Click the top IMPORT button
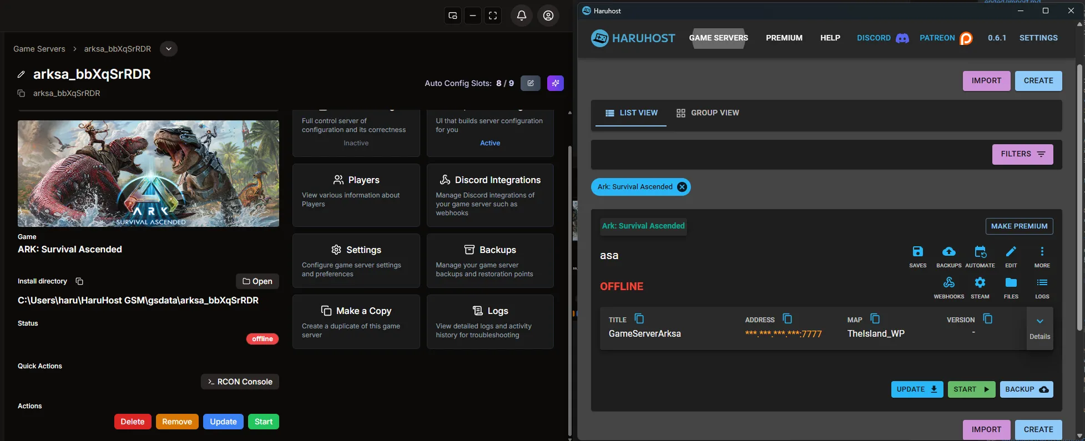Viewport: 1085px width, 441px height. [x=986, y=81]
